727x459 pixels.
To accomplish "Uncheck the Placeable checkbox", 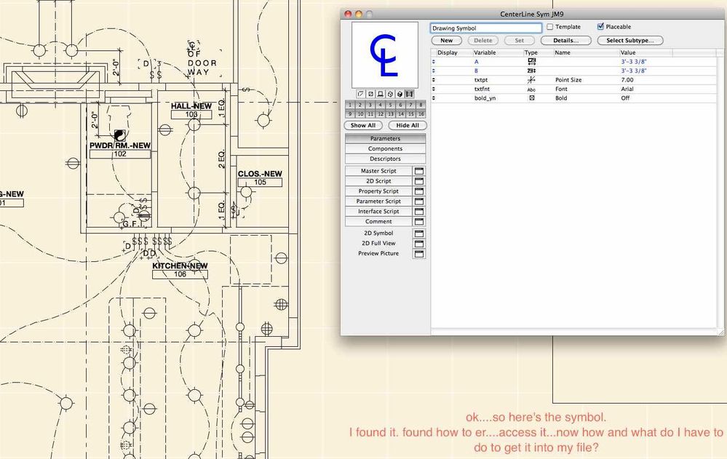I will (600, 26).
